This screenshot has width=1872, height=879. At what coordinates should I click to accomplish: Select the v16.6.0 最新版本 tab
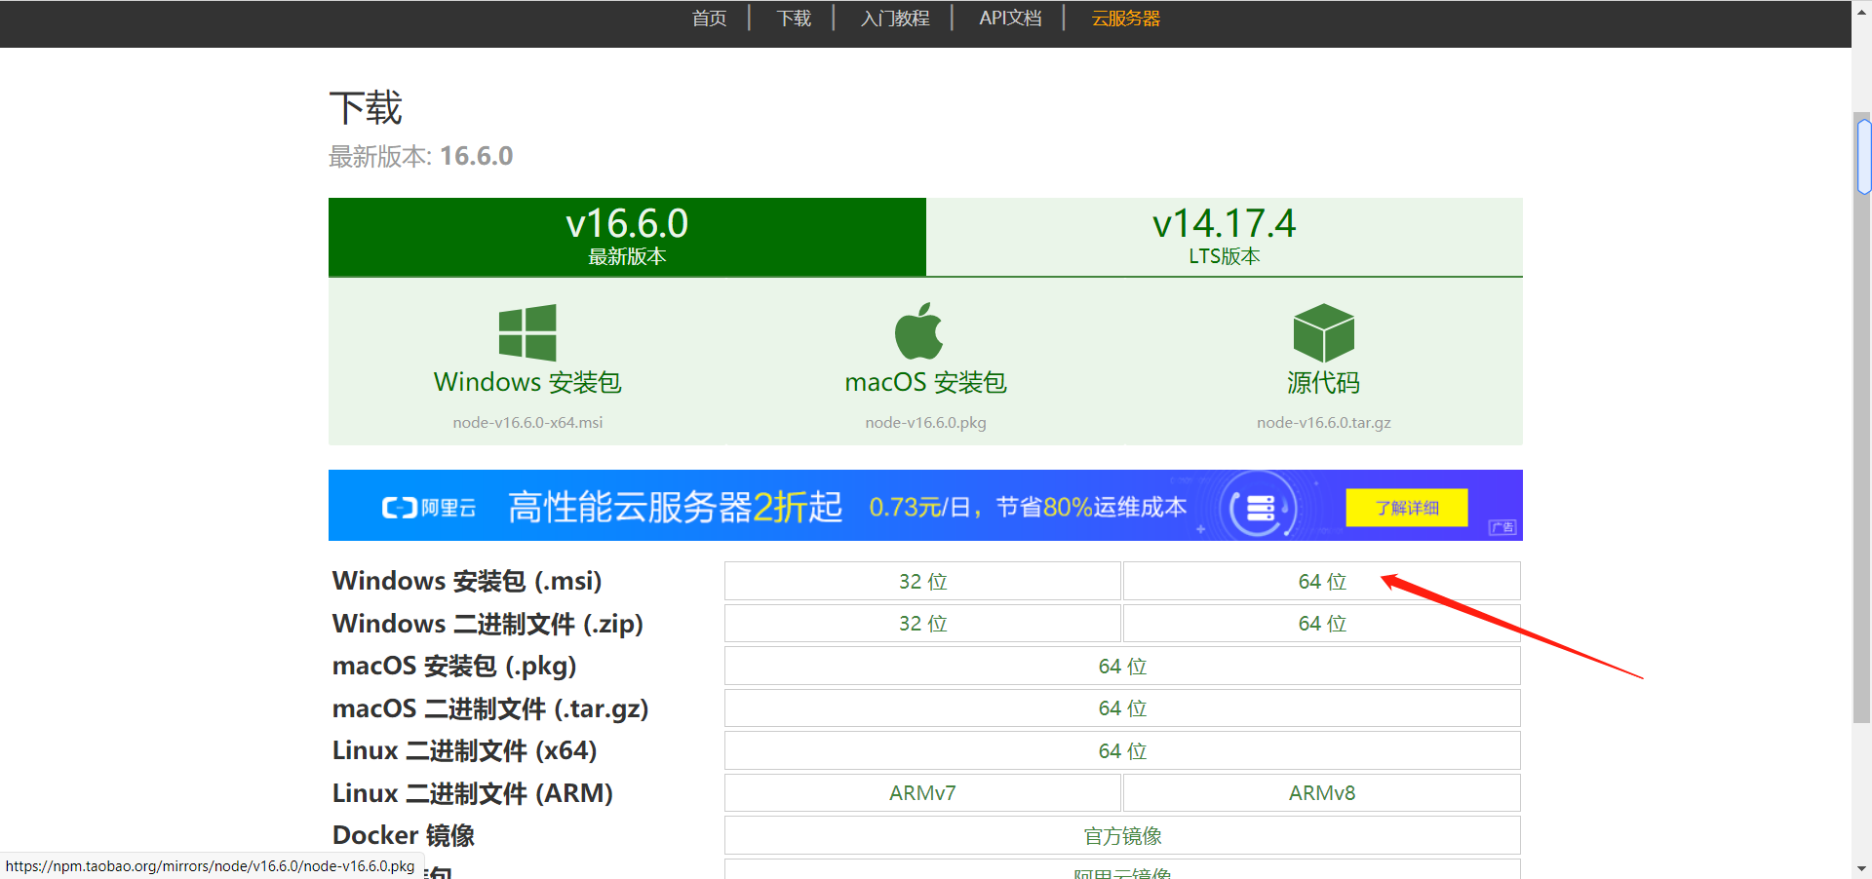pyautogui.click(x=627, y=237)
